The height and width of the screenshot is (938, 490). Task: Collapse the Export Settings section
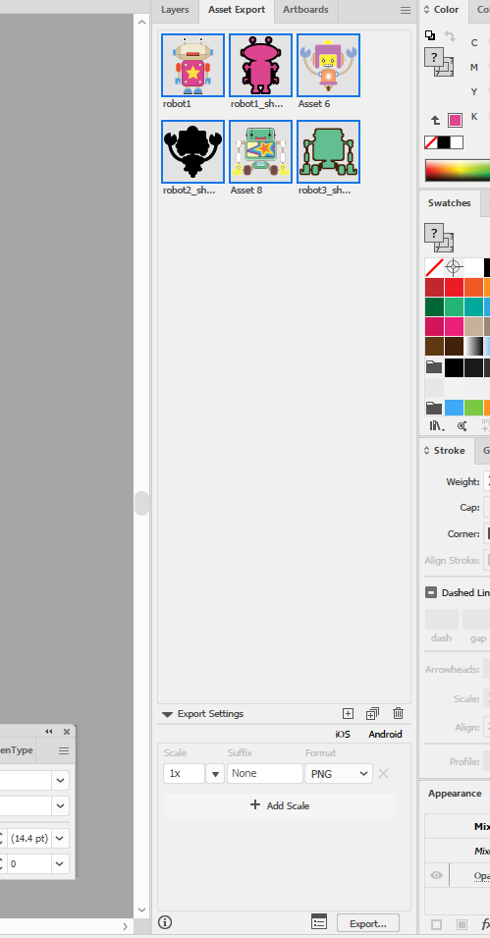point(168,714)
